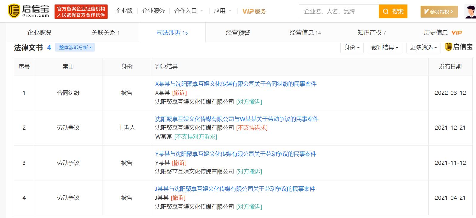Open the 更多筛选 filter dropdown
The width and height of the screenshot is (476, 218).
pyautogui.click(x=423, y=47)
